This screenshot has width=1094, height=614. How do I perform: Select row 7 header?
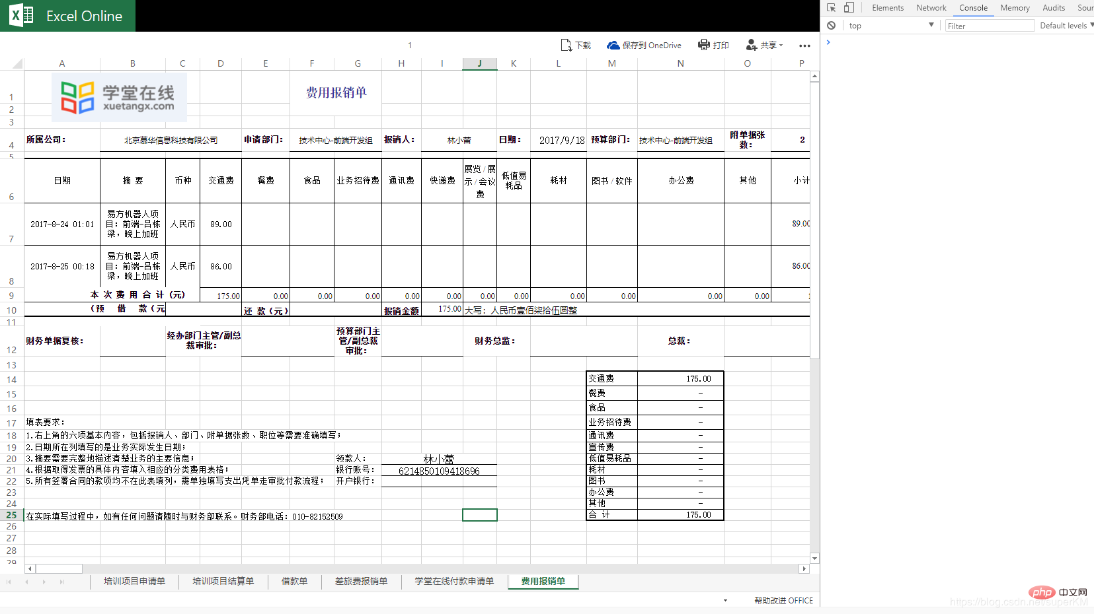11,224
